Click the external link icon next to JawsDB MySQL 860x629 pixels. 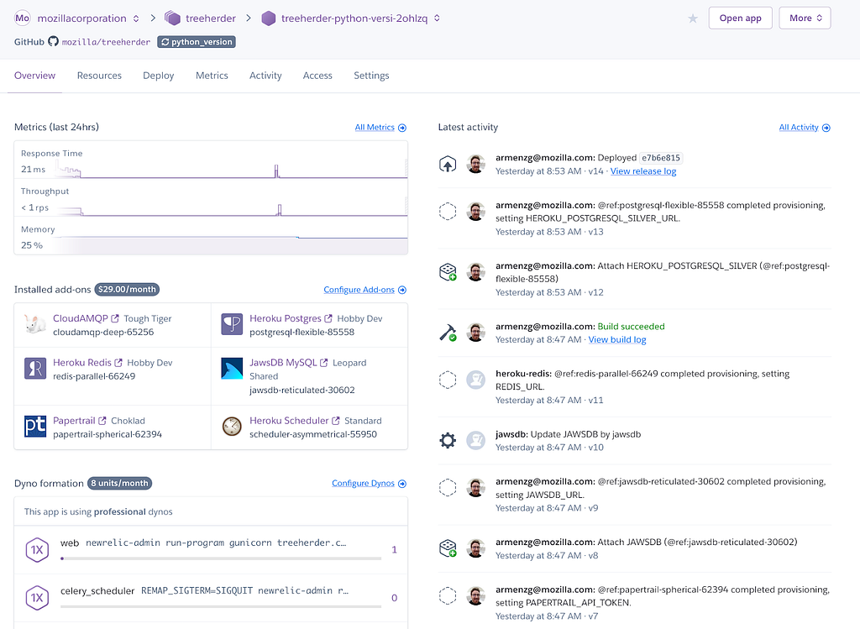point(324,363)
